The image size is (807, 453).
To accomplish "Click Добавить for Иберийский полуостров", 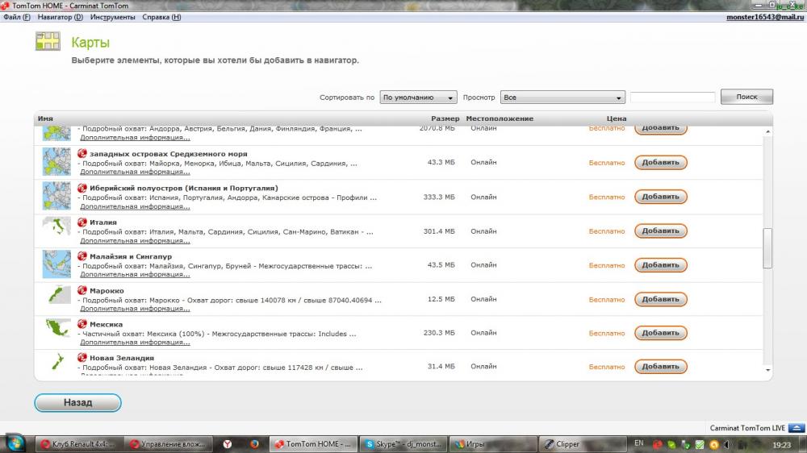I will click(660, 197).
